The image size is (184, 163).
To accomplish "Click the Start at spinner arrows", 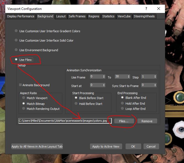I will (104, 85).
